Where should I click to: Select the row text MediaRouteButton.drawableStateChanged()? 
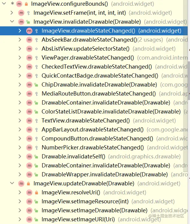pyautogui.click(x=99, y=94)
